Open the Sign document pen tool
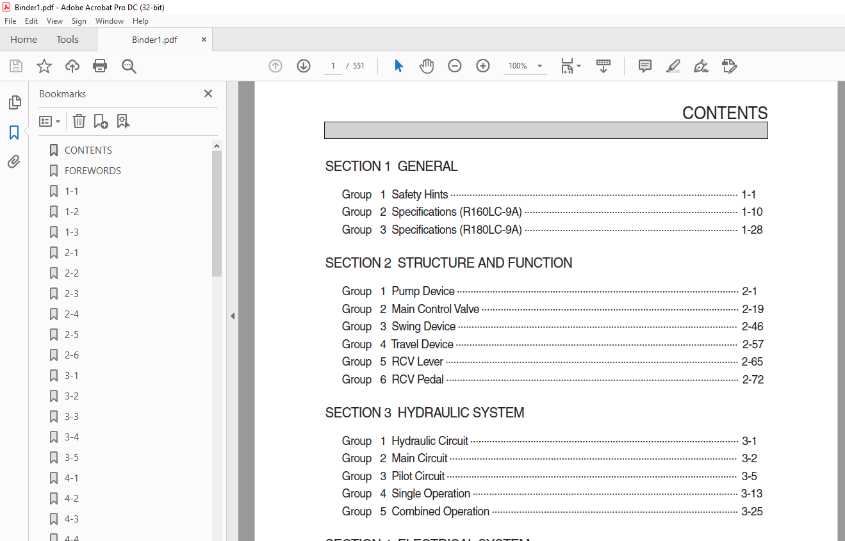The width and height of the screenshot is (845, 541). (701, 66)
